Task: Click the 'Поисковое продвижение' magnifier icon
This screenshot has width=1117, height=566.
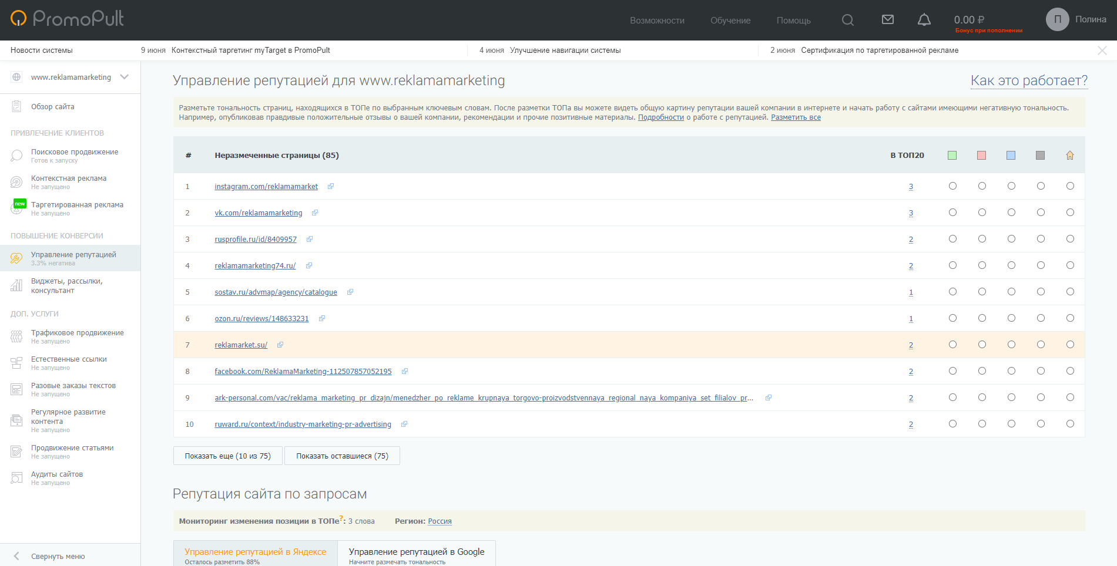Action: (16, 156)
